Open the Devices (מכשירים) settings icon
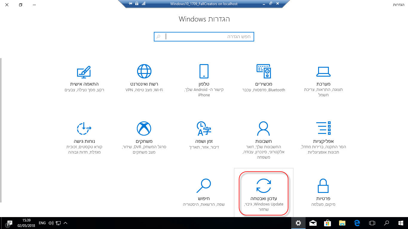Screen dimensions: 408x229 263,71
